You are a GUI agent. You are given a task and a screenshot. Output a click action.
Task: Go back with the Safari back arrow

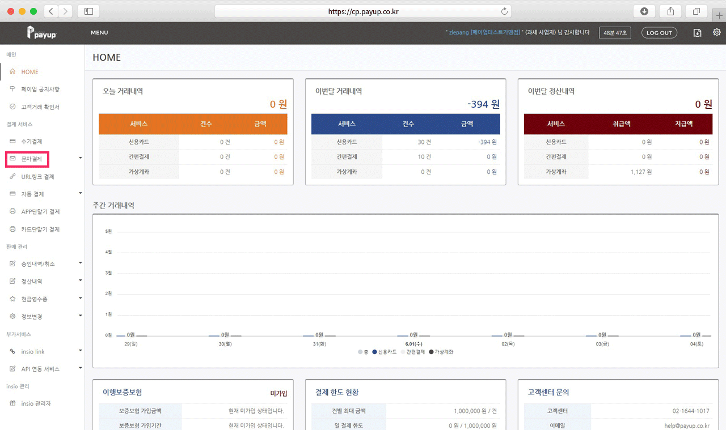tap(50, 11)
